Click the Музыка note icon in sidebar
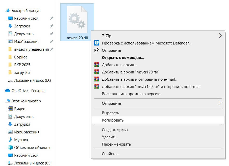This screenshot has width=229, height=166. pyautogui.click(x=10, y=140)
